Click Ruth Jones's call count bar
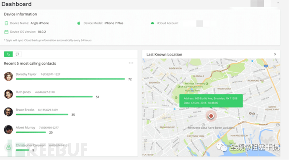 coord(54,97)
